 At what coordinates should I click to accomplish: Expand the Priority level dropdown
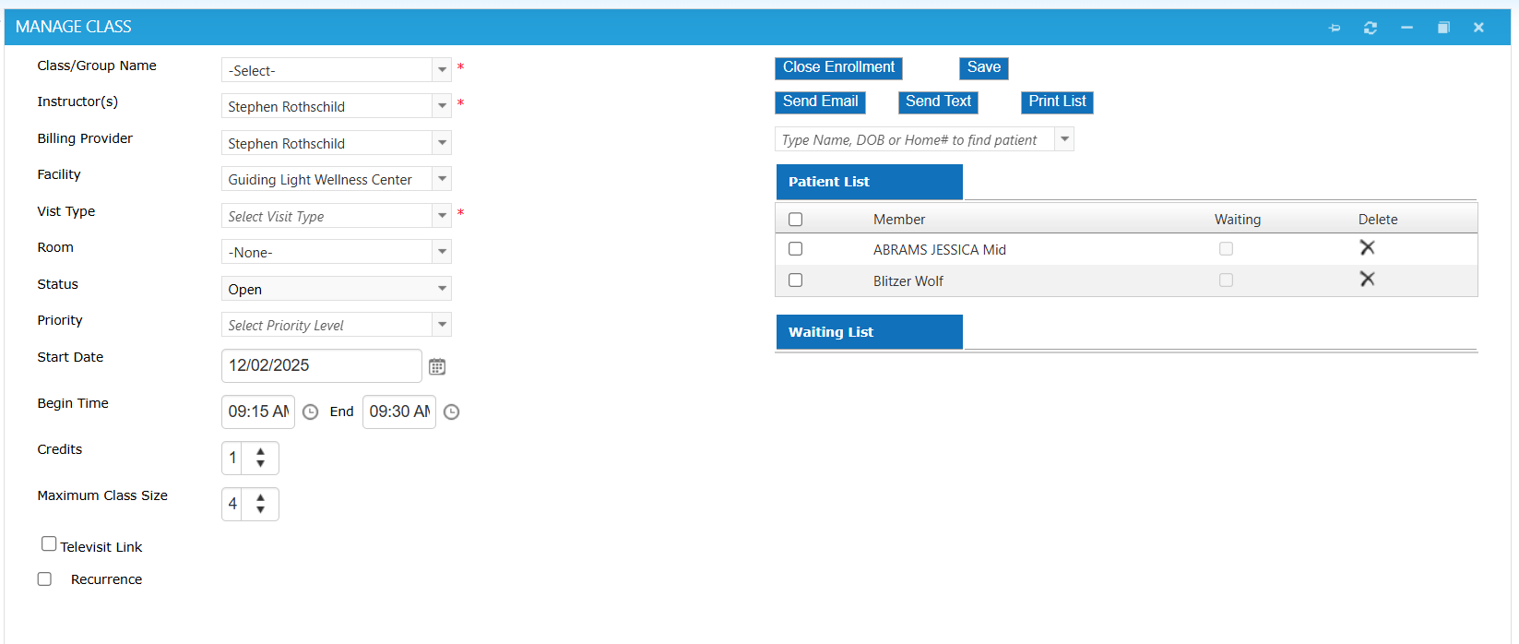[x=442, y=325]
